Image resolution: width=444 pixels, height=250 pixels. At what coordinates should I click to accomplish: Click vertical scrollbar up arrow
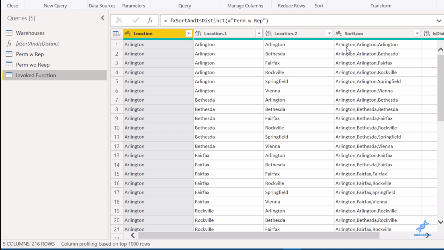(x=441, y=49)
